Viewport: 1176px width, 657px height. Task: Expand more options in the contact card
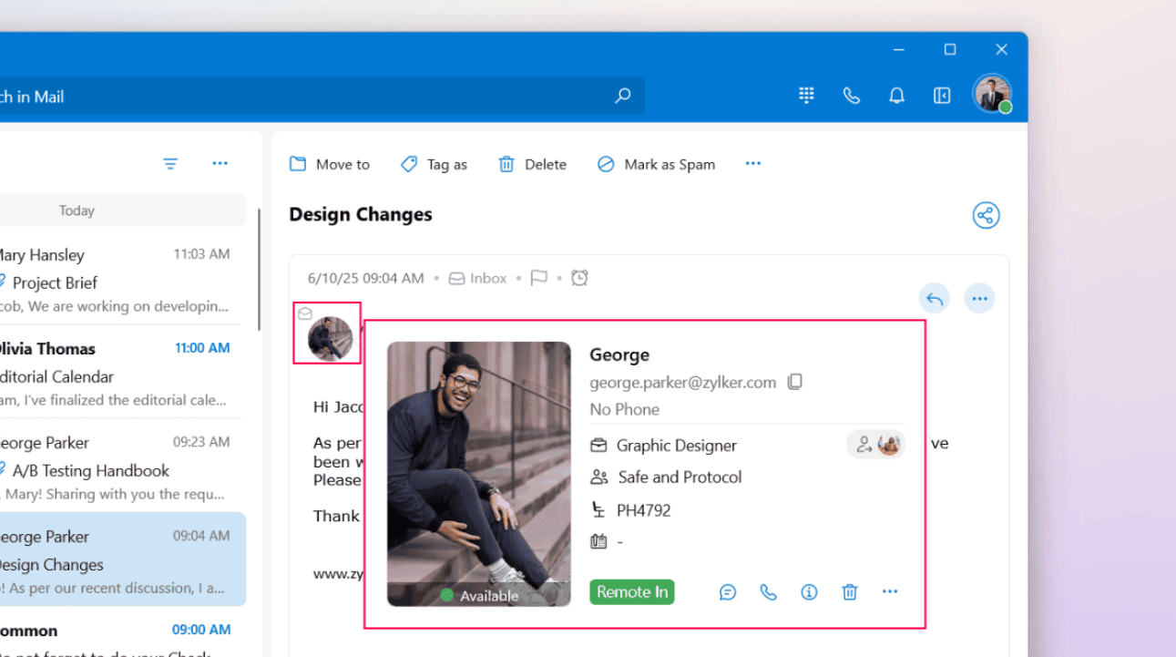click(890, 592)
